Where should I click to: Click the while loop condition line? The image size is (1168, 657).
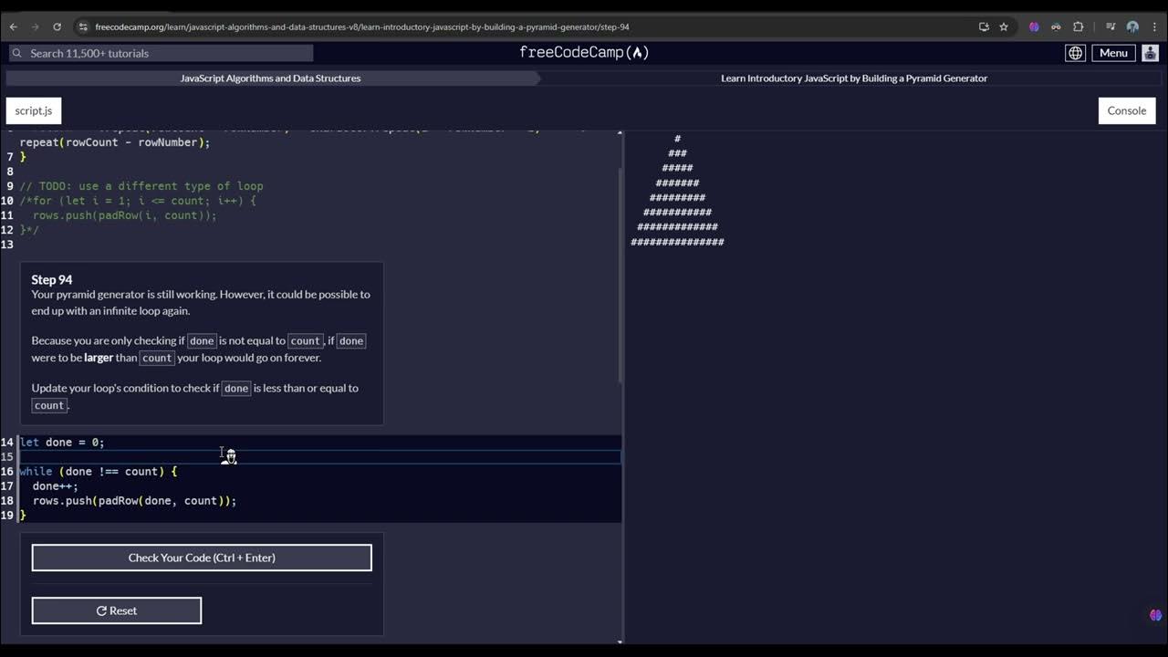(x=98, y=471)
